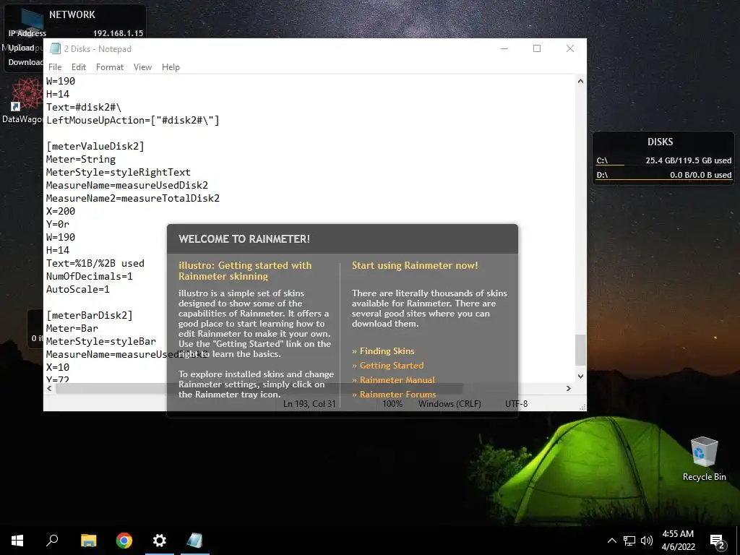Open the Finding Skins link
The height and width of the screenshot is (555, 740).
coord(387,351)
